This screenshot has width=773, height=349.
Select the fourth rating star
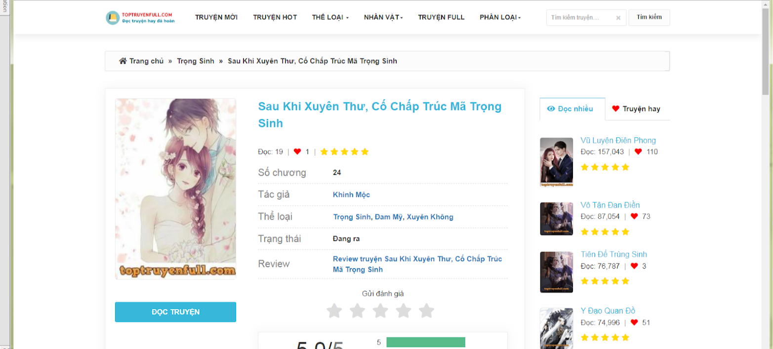click(x=404, y=311)
